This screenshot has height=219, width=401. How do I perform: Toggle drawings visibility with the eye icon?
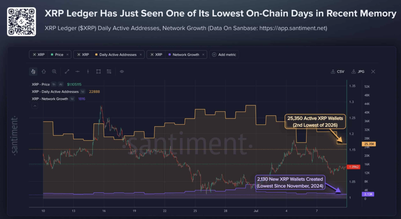[122, 71]
